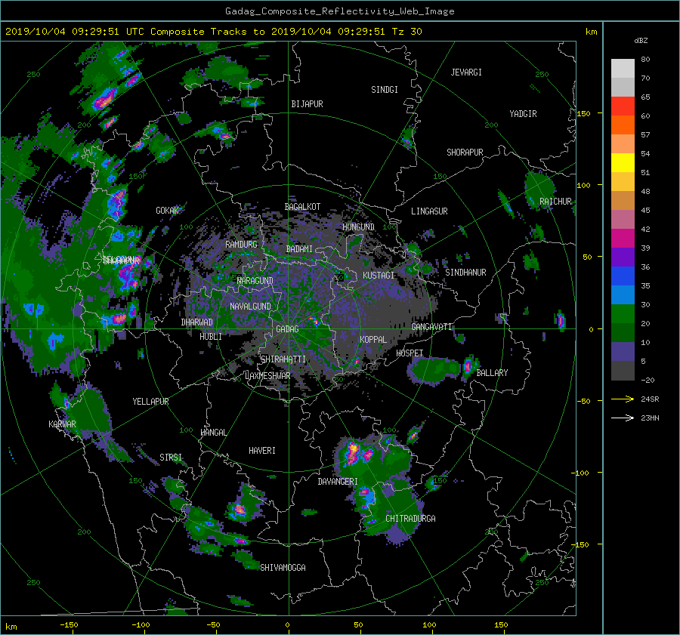Viewport: 680px width, 635px height.
Task: Click the DHARWAD city label
Action: tap(197, 322)
